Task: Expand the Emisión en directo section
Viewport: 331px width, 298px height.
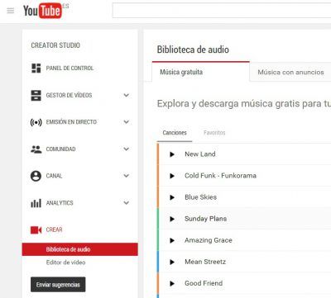Action: (127, 122)
